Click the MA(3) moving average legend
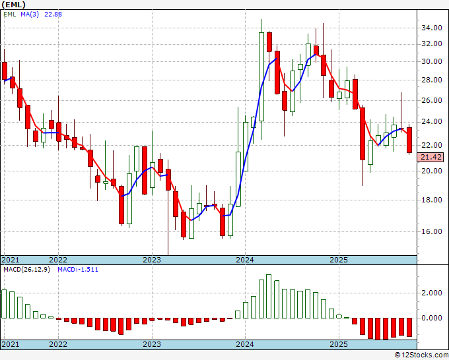The image size is (449, 360). (x=30, y=15)
